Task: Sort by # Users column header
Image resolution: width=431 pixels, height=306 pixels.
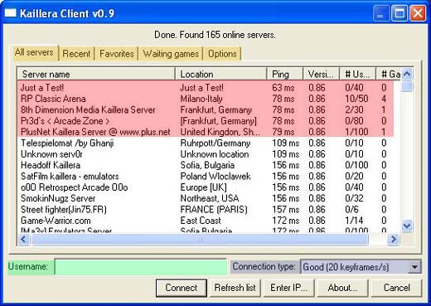Action: point(357,74)
